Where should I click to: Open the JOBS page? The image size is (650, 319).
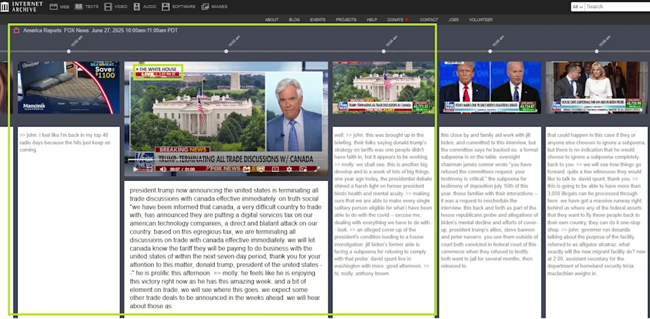[454, 20]
